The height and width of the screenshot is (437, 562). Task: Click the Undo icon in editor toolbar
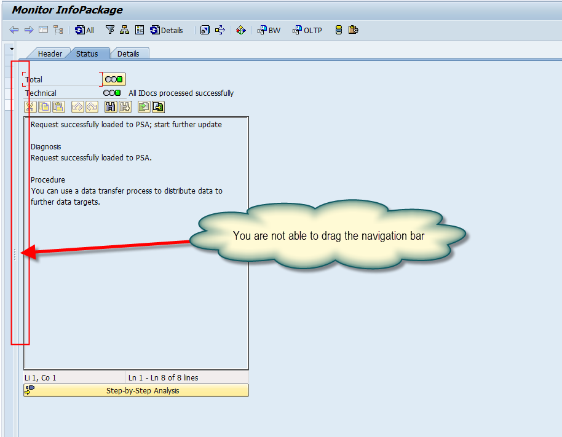tap(77, 107)
